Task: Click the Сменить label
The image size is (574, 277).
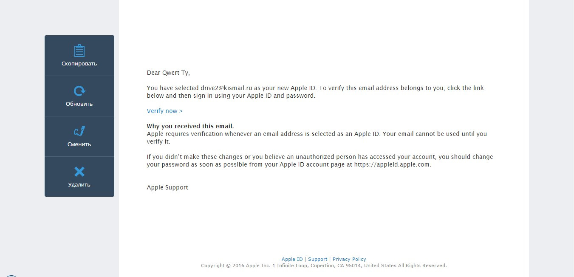Action: pyautogui.click(x=79, y=144)
